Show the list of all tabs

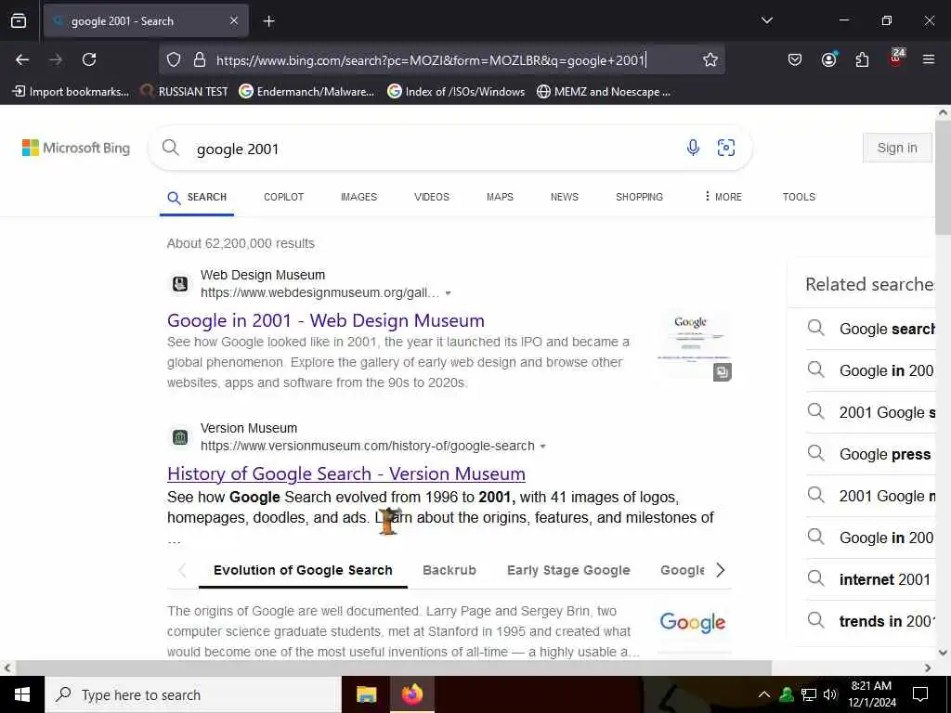(766, 20)
